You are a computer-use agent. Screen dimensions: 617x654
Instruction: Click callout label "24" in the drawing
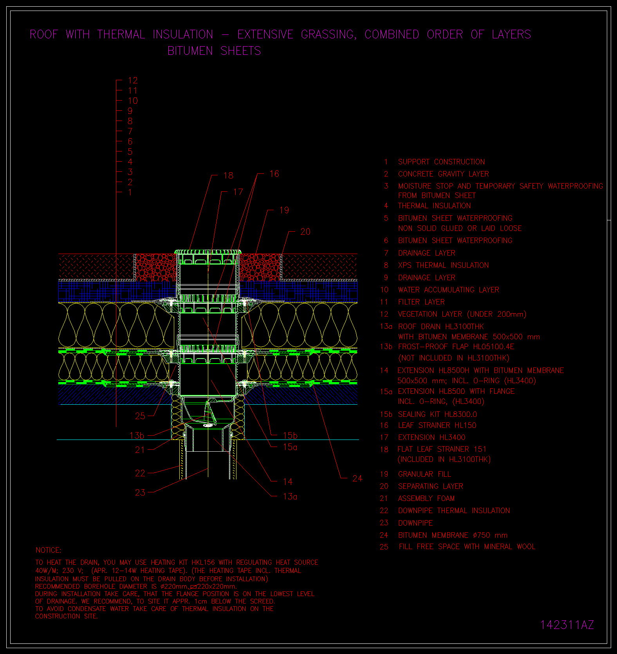click(357, 478)
